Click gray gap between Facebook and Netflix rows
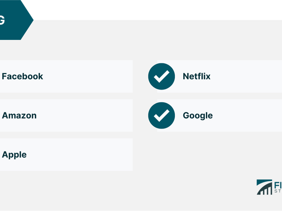Screen dimensions: 282x211 [x=140, y=76]
